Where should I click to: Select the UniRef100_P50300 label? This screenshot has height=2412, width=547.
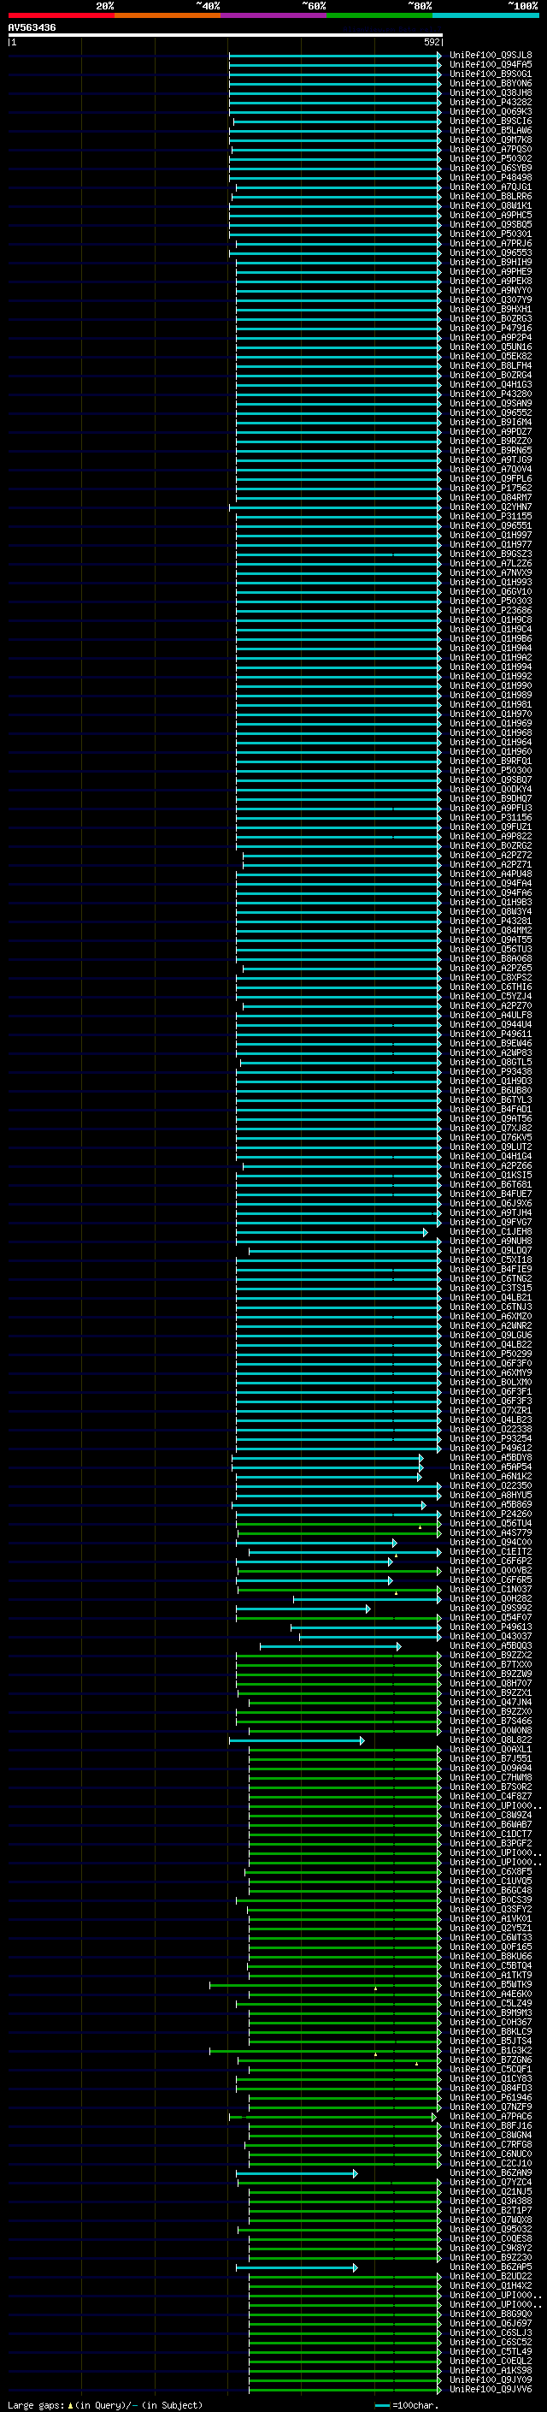491,771
